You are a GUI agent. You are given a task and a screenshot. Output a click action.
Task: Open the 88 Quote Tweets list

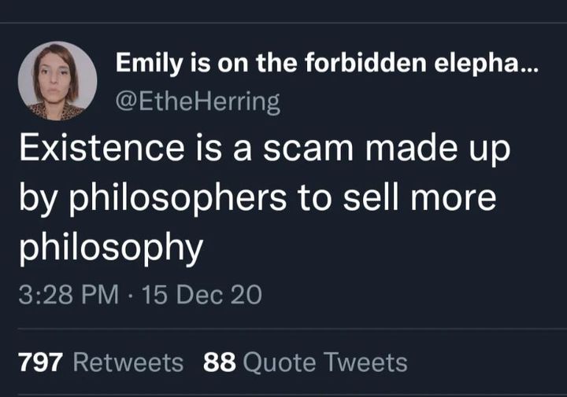pos(305,362)
